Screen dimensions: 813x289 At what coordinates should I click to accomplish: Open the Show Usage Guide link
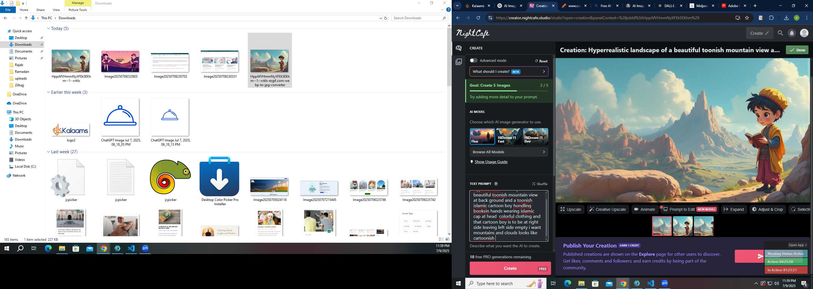click(491, 161)
